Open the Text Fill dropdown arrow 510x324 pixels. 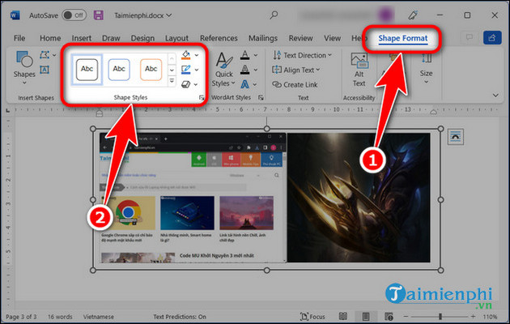(x=256, y=55)
